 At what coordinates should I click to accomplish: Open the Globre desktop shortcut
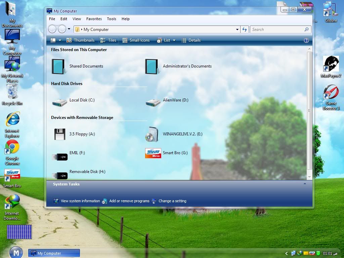[x=331, y=12]
